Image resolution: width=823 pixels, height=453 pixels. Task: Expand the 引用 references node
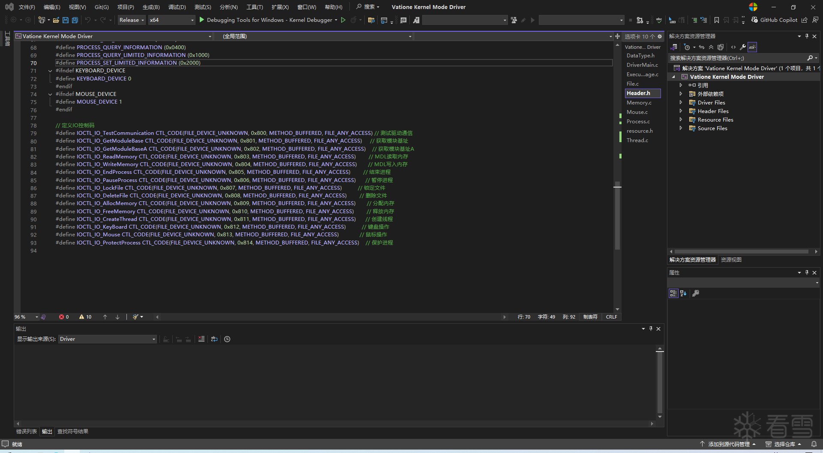click(681, 85)
